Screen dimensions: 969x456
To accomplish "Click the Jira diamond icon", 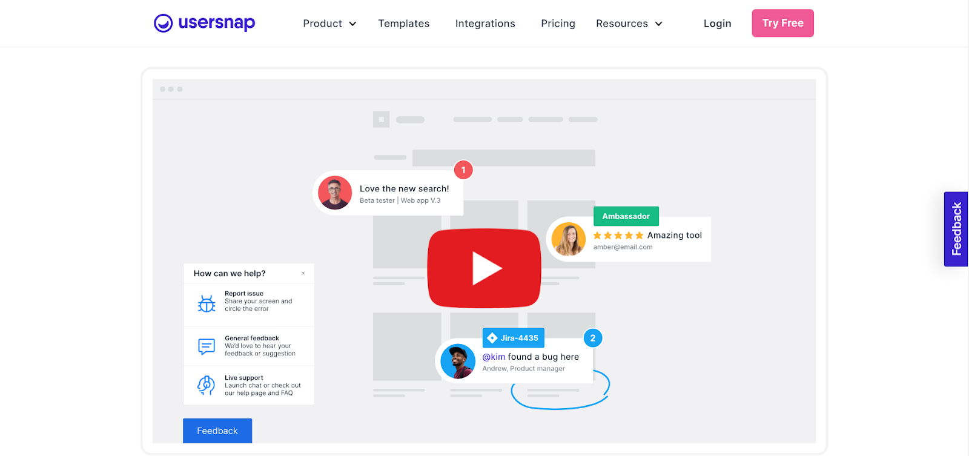I will point(492,338).
